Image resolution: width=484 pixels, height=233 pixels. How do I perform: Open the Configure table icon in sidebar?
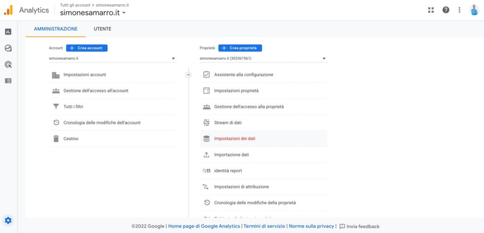coord(9,81)
